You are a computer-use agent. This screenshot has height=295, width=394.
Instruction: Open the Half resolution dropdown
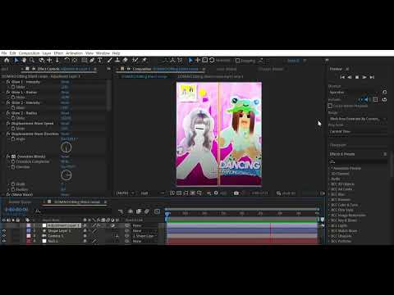point(153,193)
